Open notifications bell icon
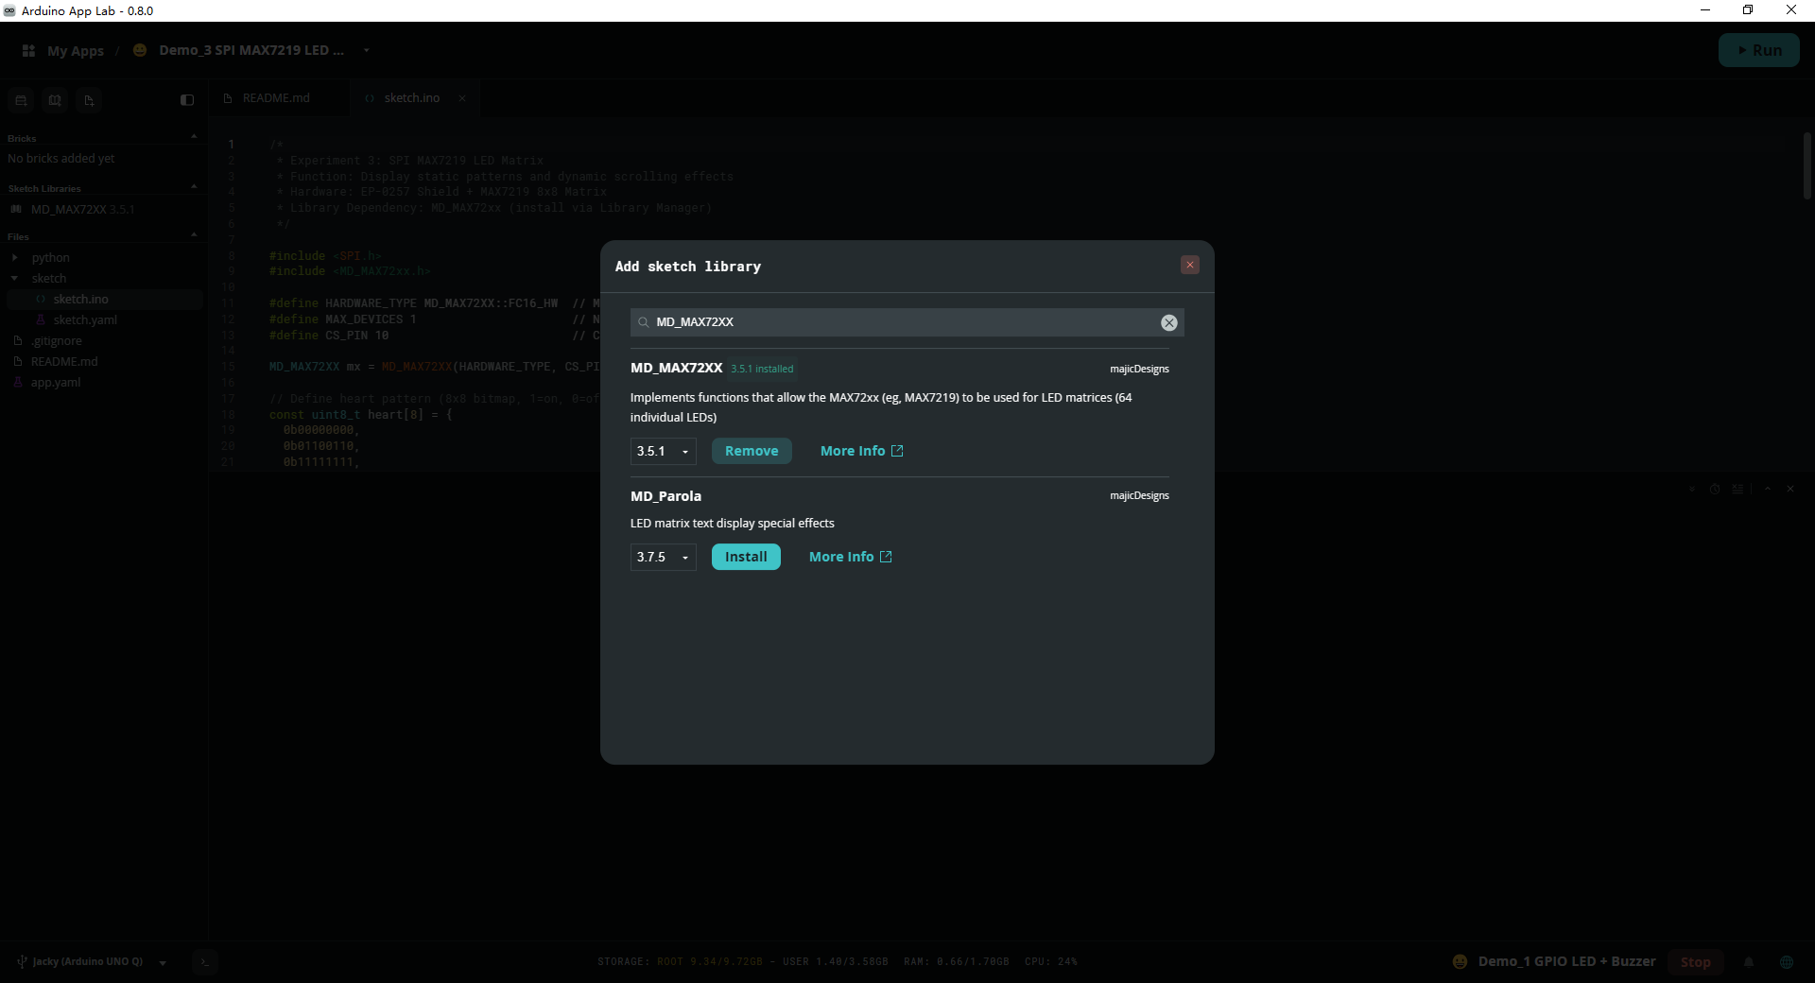This screenshot has height=983, width=1815. (1749, 962)
